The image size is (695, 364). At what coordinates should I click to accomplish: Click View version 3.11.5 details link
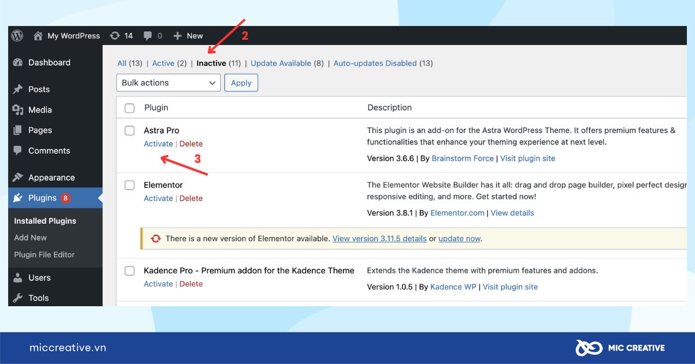point(379,238)
